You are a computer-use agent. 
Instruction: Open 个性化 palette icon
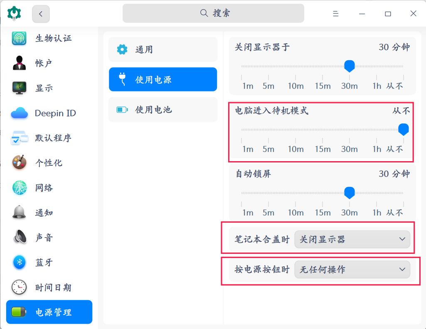coord(19,162)
